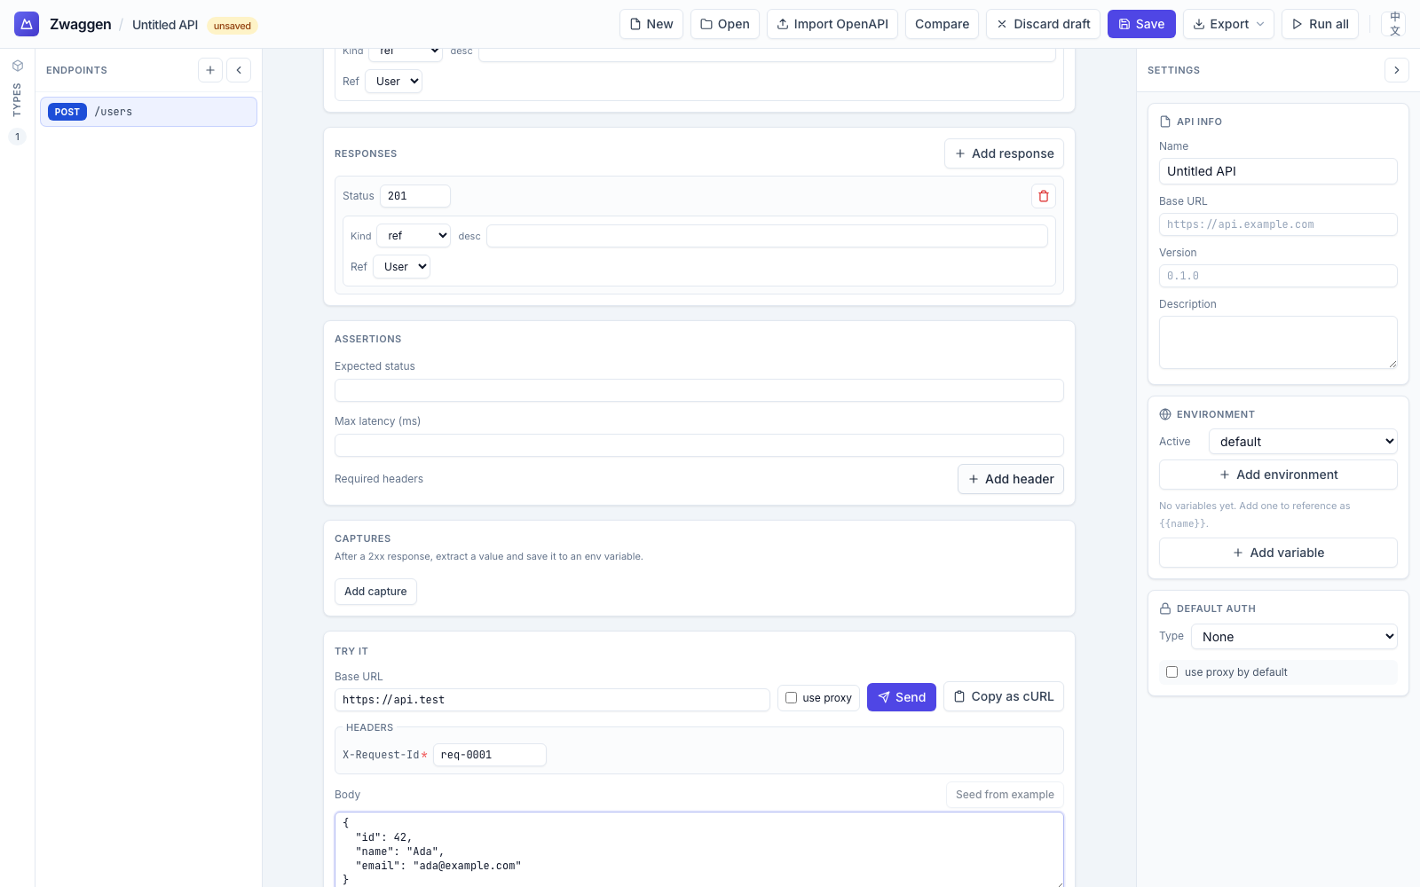1420x887 pixels.
Task: Add a new response
Action: [x=1004, y=153]
